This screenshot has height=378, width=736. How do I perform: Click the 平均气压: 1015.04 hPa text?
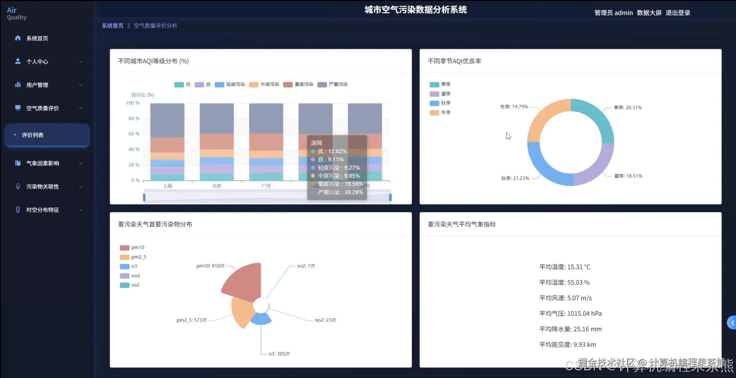point(570,314)
